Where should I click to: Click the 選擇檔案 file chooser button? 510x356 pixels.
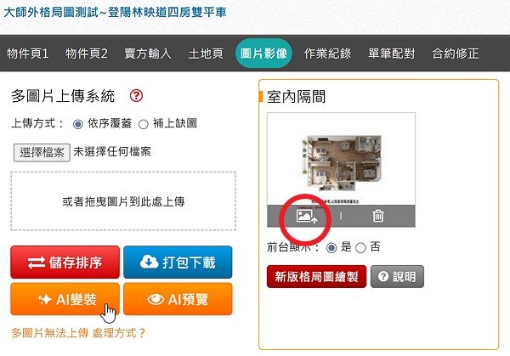(42, 152)
